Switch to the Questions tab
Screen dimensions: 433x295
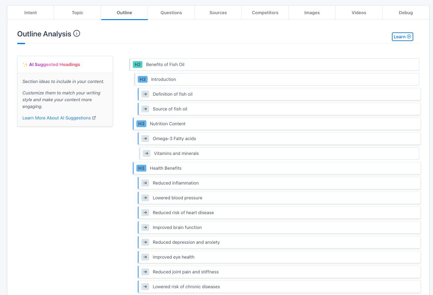click(x=171, y=13)
